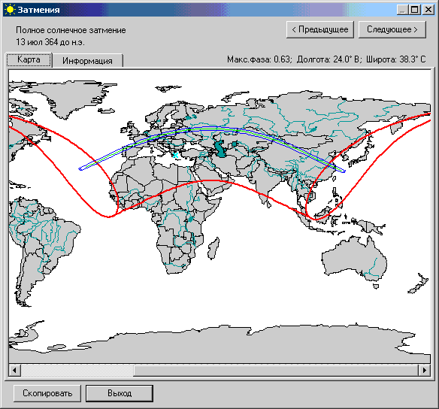Maximize the Затмения window
The image size is (439, 409).
414,10
